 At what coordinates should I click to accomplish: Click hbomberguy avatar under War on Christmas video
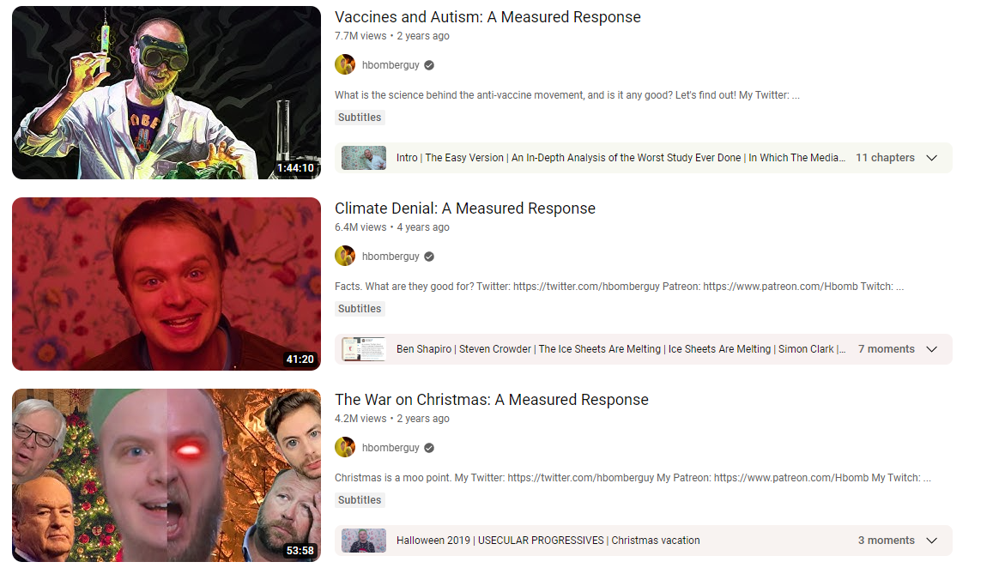[345, 447]
